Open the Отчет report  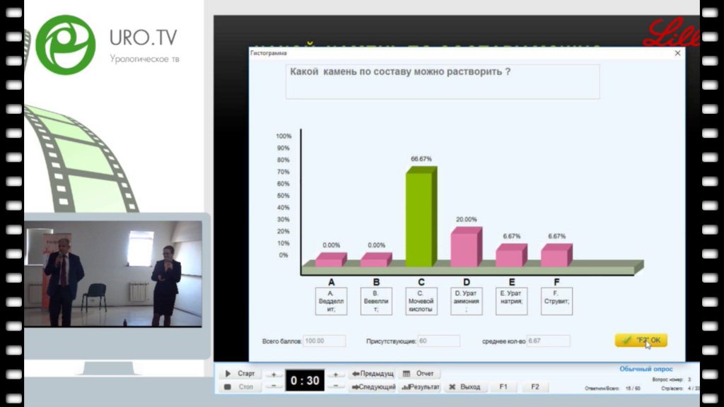pos(419,374)
